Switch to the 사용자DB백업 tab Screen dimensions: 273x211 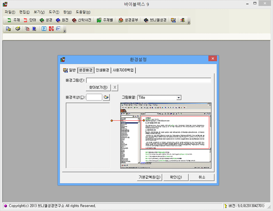pos(123,70)
